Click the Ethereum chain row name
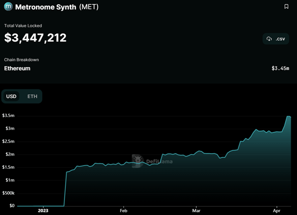 pos(17,68)
